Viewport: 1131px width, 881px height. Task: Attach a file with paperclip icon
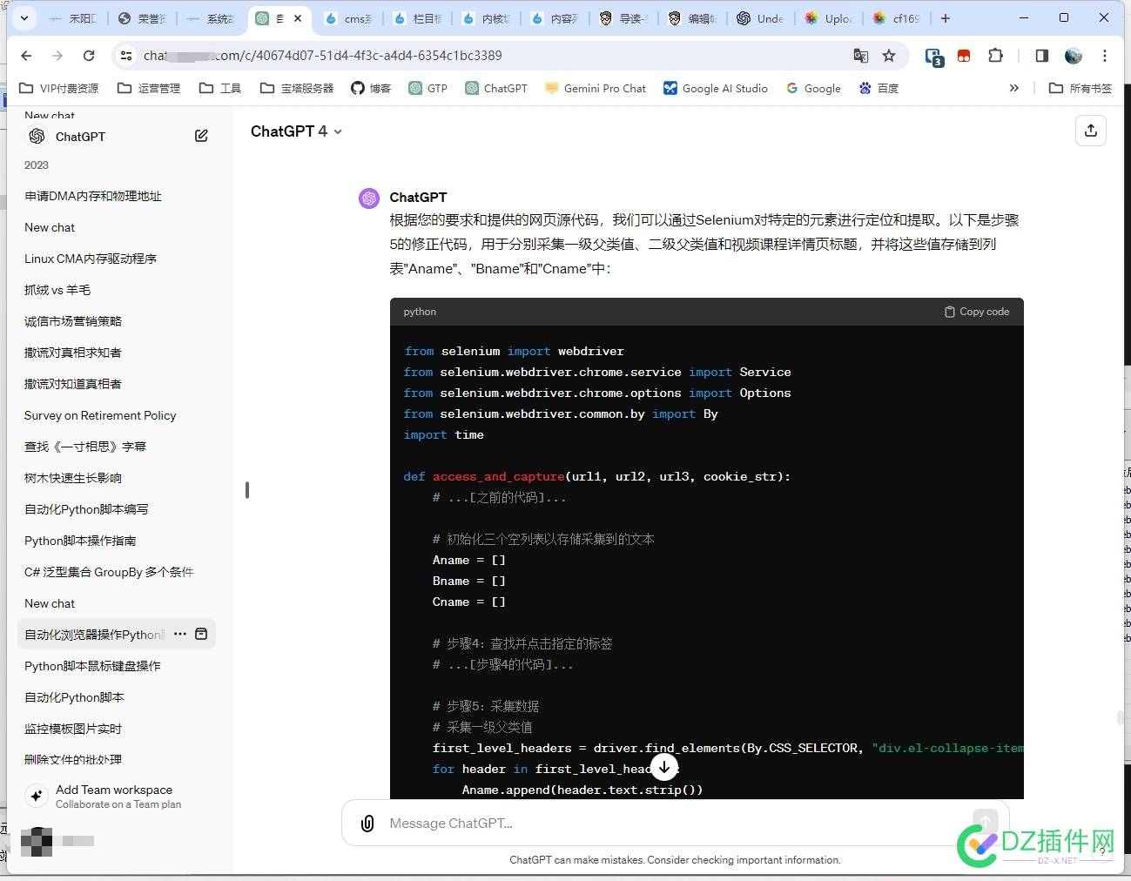point(367,824)
